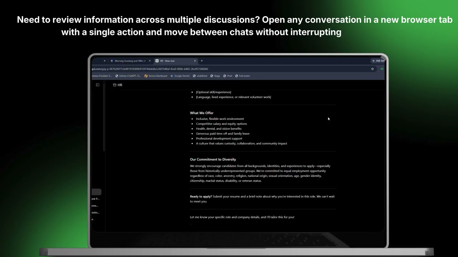Open sidebar chat ending in 'estio...'

pyautogui.click(x=96, y=212)
